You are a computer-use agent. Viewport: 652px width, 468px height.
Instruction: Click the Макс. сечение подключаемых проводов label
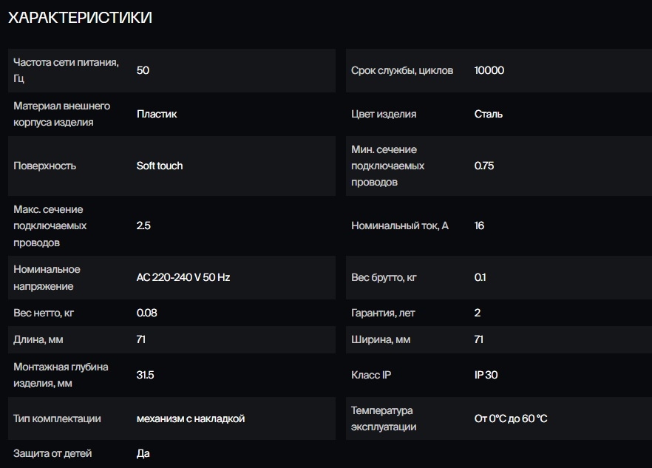click(x=50, y=225)
